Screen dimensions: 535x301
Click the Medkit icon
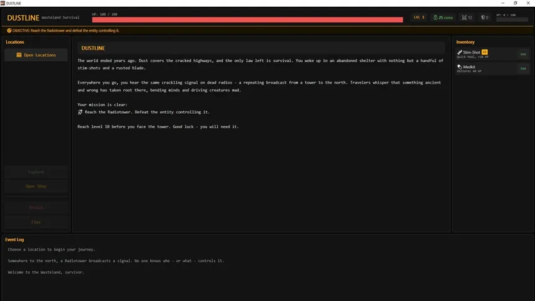coord(460,67)
